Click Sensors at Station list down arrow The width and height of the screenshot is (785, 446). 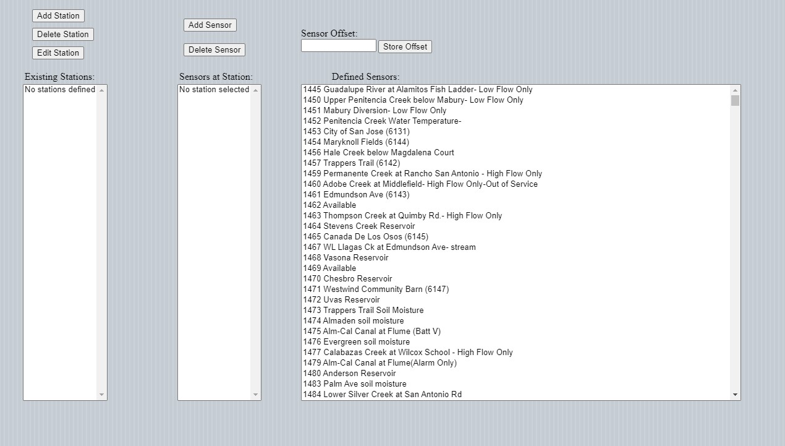[256, 395]
